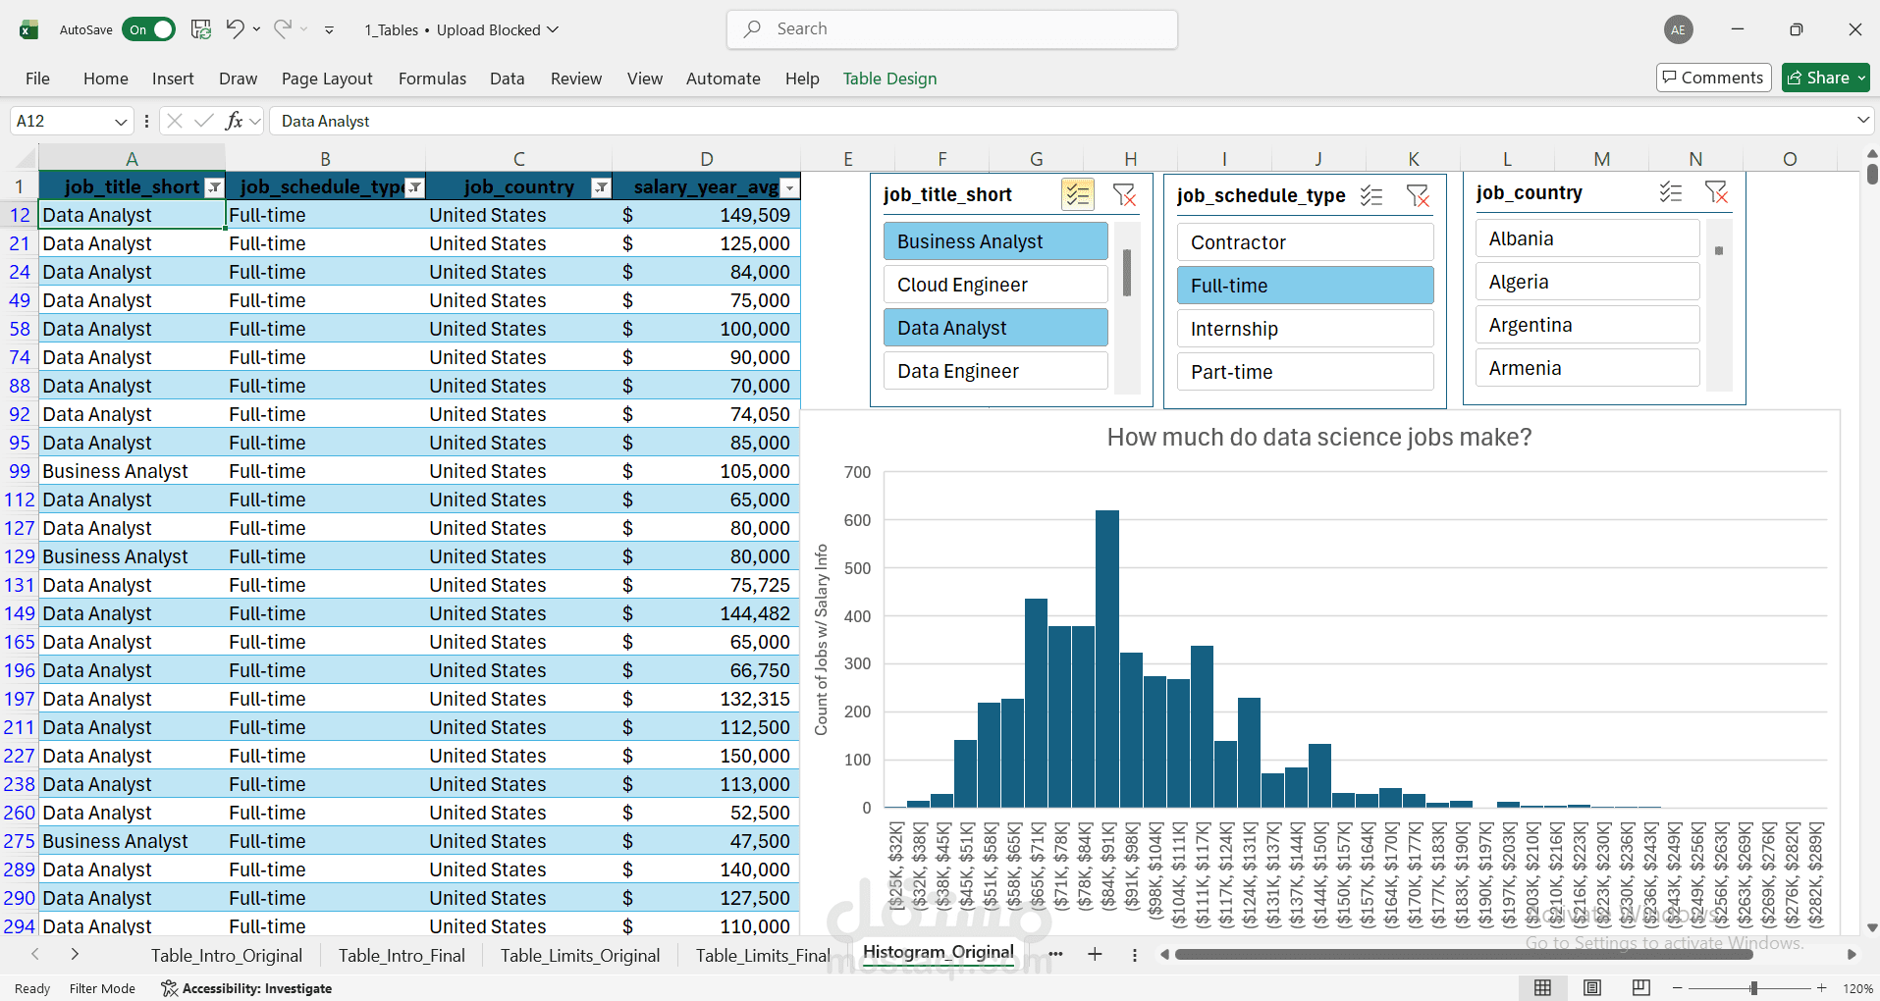Screen dimensions: 1880x1001
Task: Open job_country column filter button
Action: tap(602, 187)
